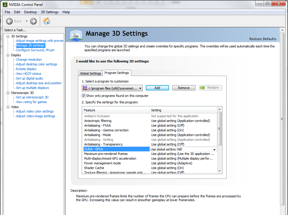Click the Restore Defaults link

[263, 39]
